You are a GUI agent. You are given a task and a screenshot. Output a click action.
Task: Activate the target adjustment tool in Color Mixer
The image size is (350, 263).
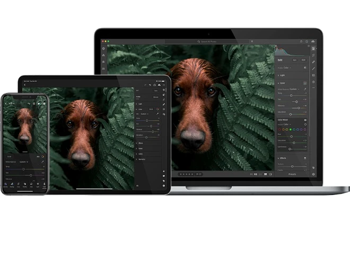pos(305,124)
